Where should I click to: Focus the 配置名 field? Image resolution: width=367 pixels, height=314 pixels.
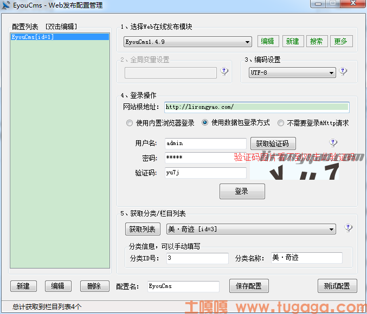pos(183,286)
